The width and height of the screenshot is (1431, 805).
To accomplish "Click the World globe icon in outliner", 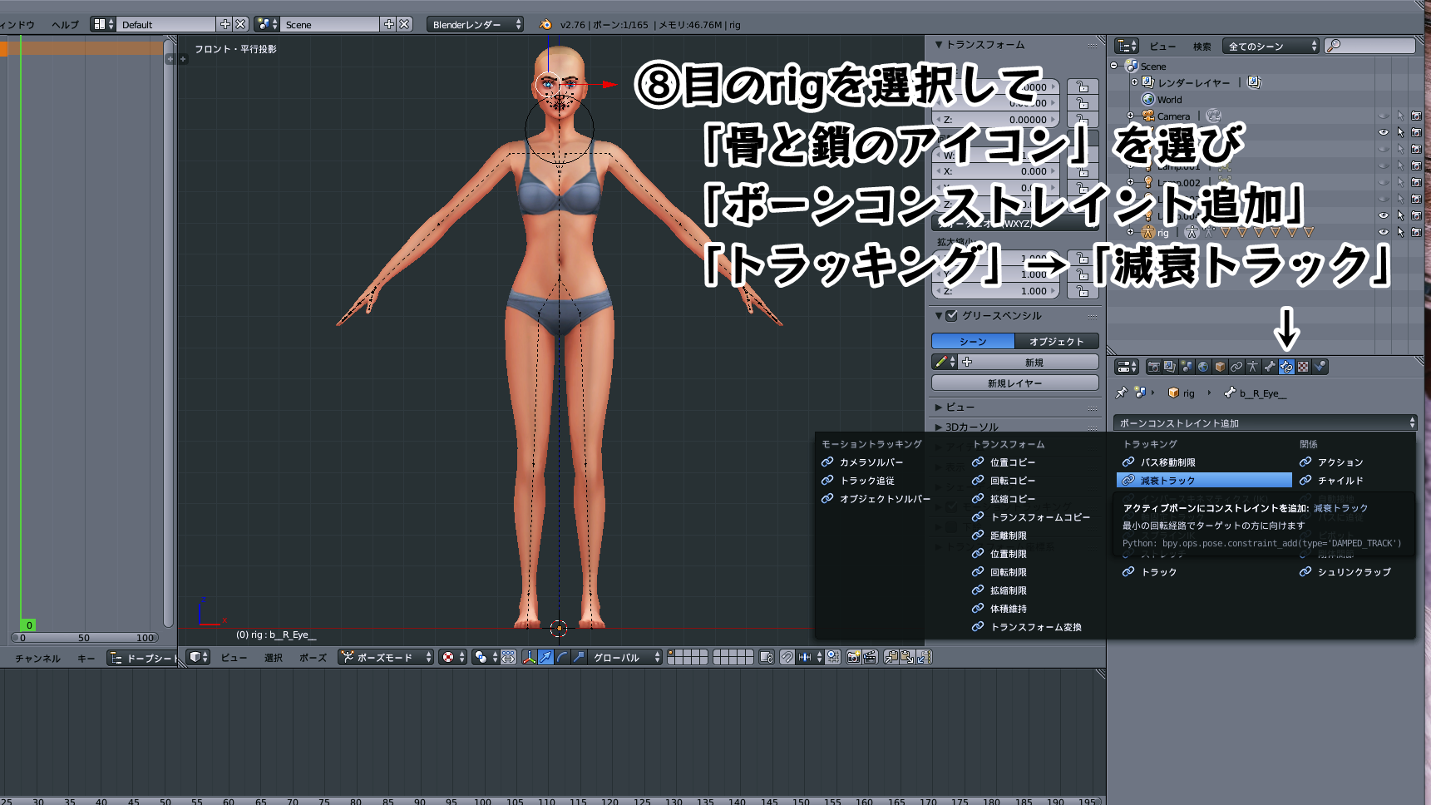I will click(1148, 99).
